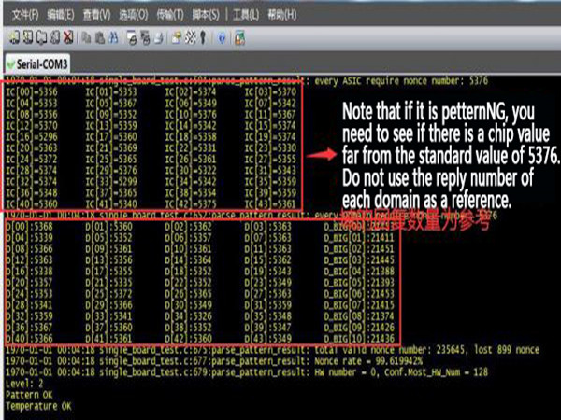Click the IC[43]=5361 value
The image size is (561, 420).
pos(270,203)
